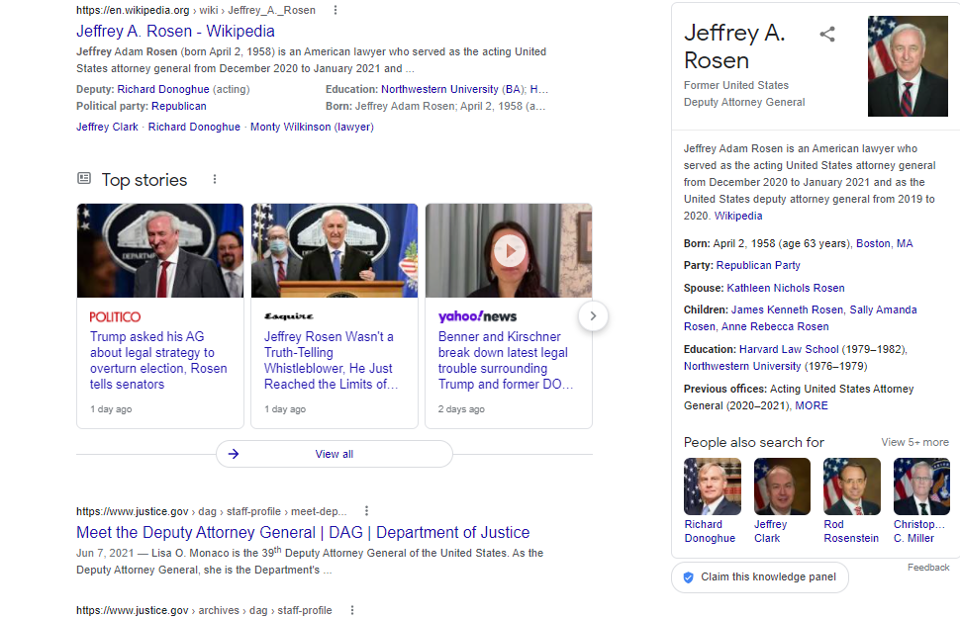Click Jeffrey A. Rosen portrait photo
The height and width of the screenshot is (619, 960).
pos(908,66)
